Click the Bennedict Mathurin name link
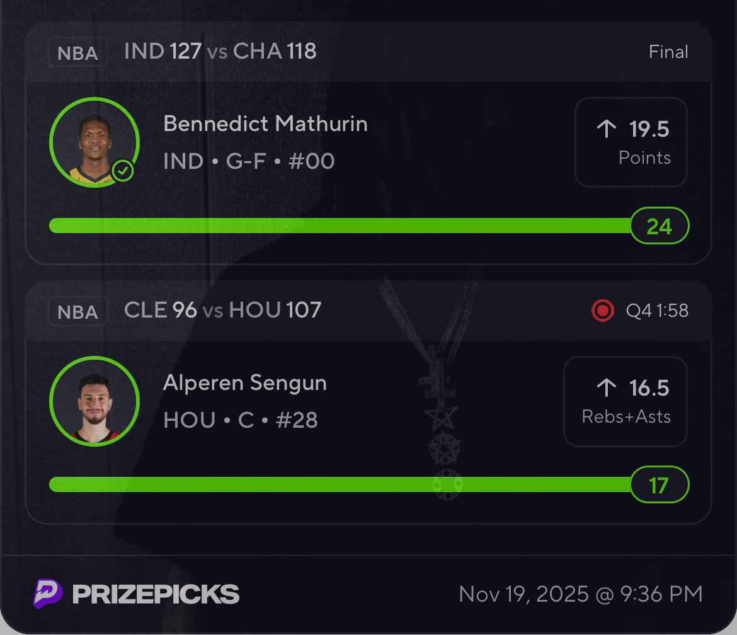 (x=265, y=123)
